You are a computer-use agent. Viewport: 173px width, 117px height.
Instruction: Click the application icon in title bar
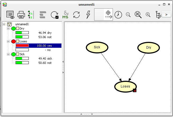tap(5, 4)
